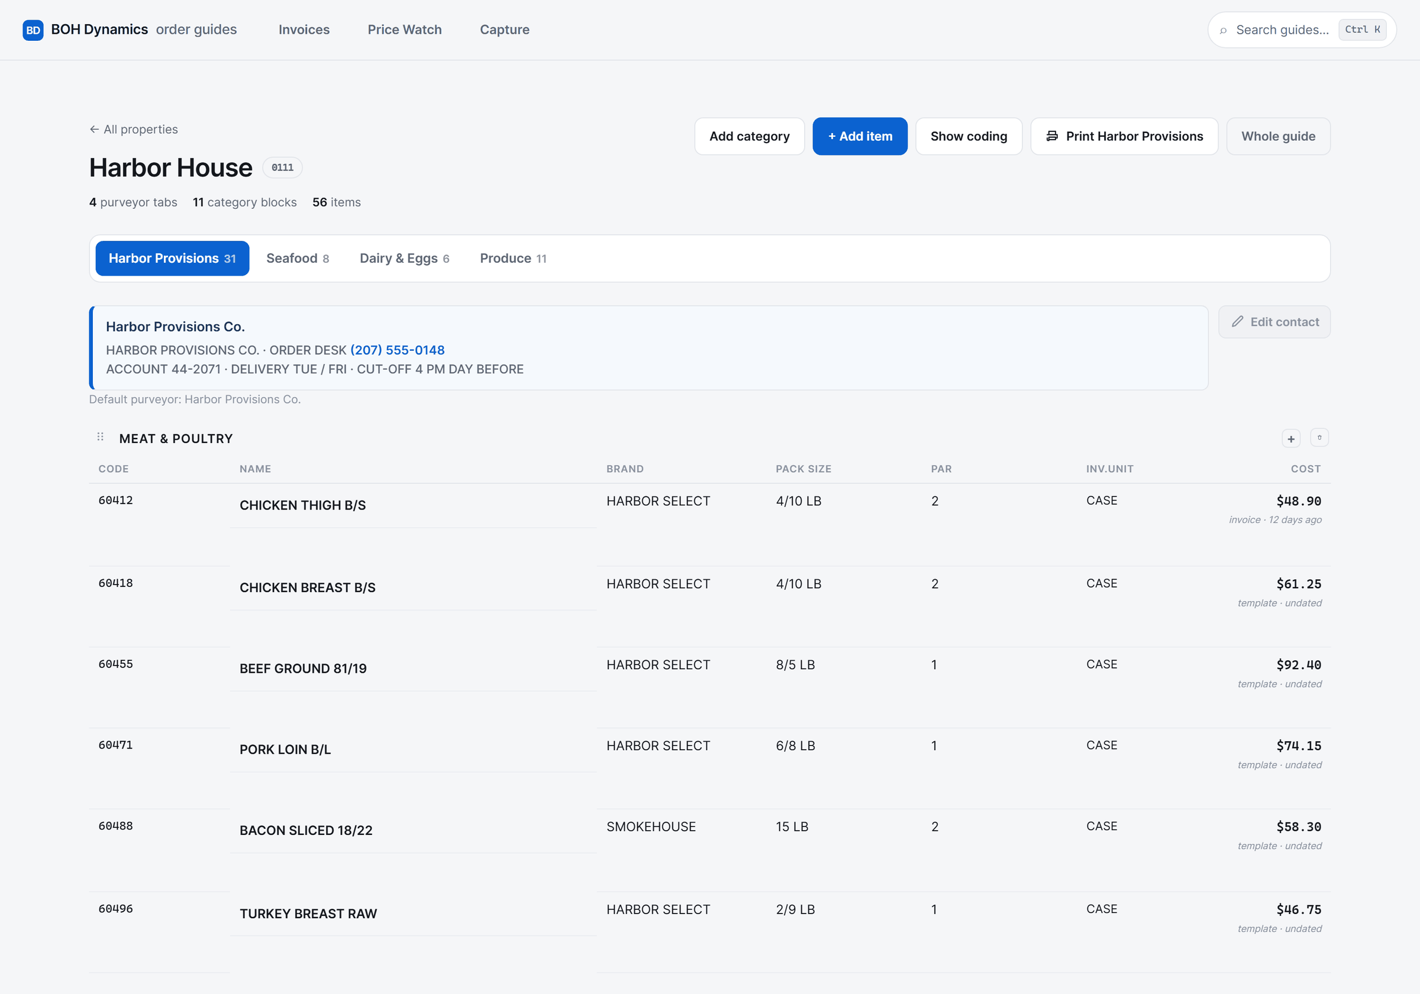The height and width of the screenshot is (994, 1420).
Task: Click the printer icon in Print button
Action: 1052,136
